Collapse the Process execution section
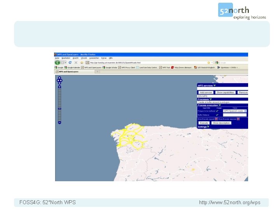 pos(220,105)
